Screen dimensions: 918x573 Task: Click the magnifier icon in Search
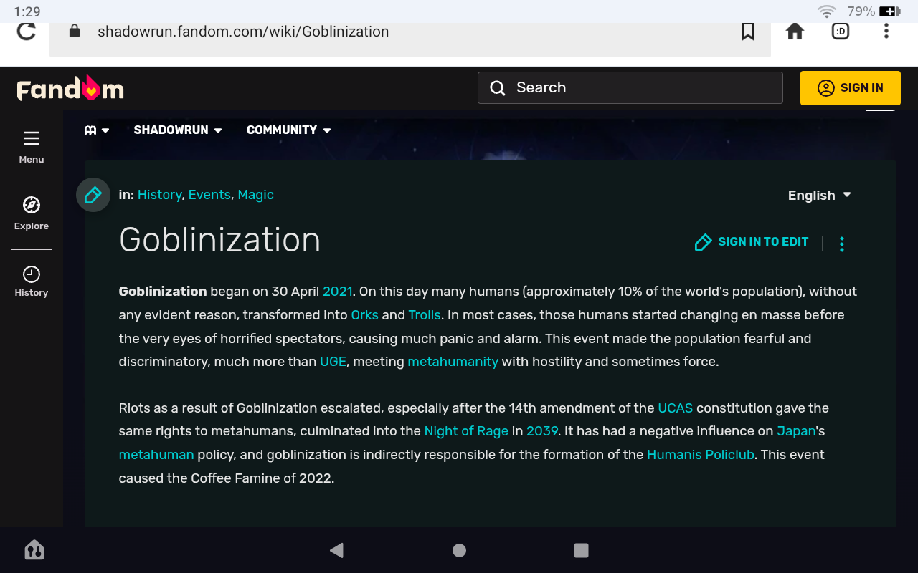point(498,87)
